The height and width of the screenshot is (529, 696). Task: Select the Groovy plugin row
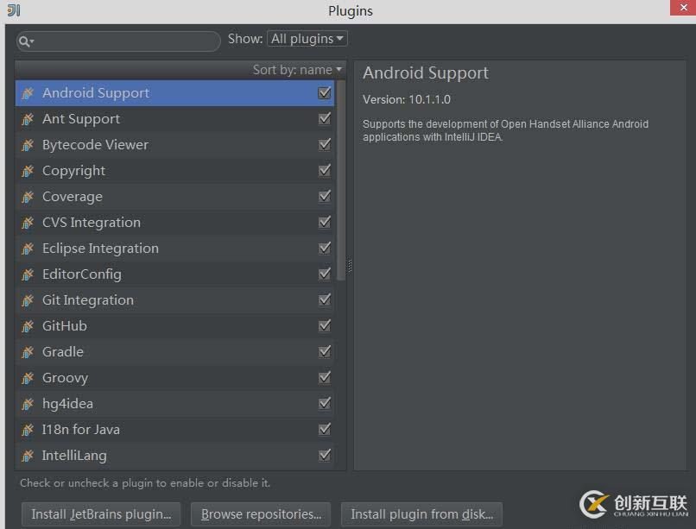pos(175,378)
